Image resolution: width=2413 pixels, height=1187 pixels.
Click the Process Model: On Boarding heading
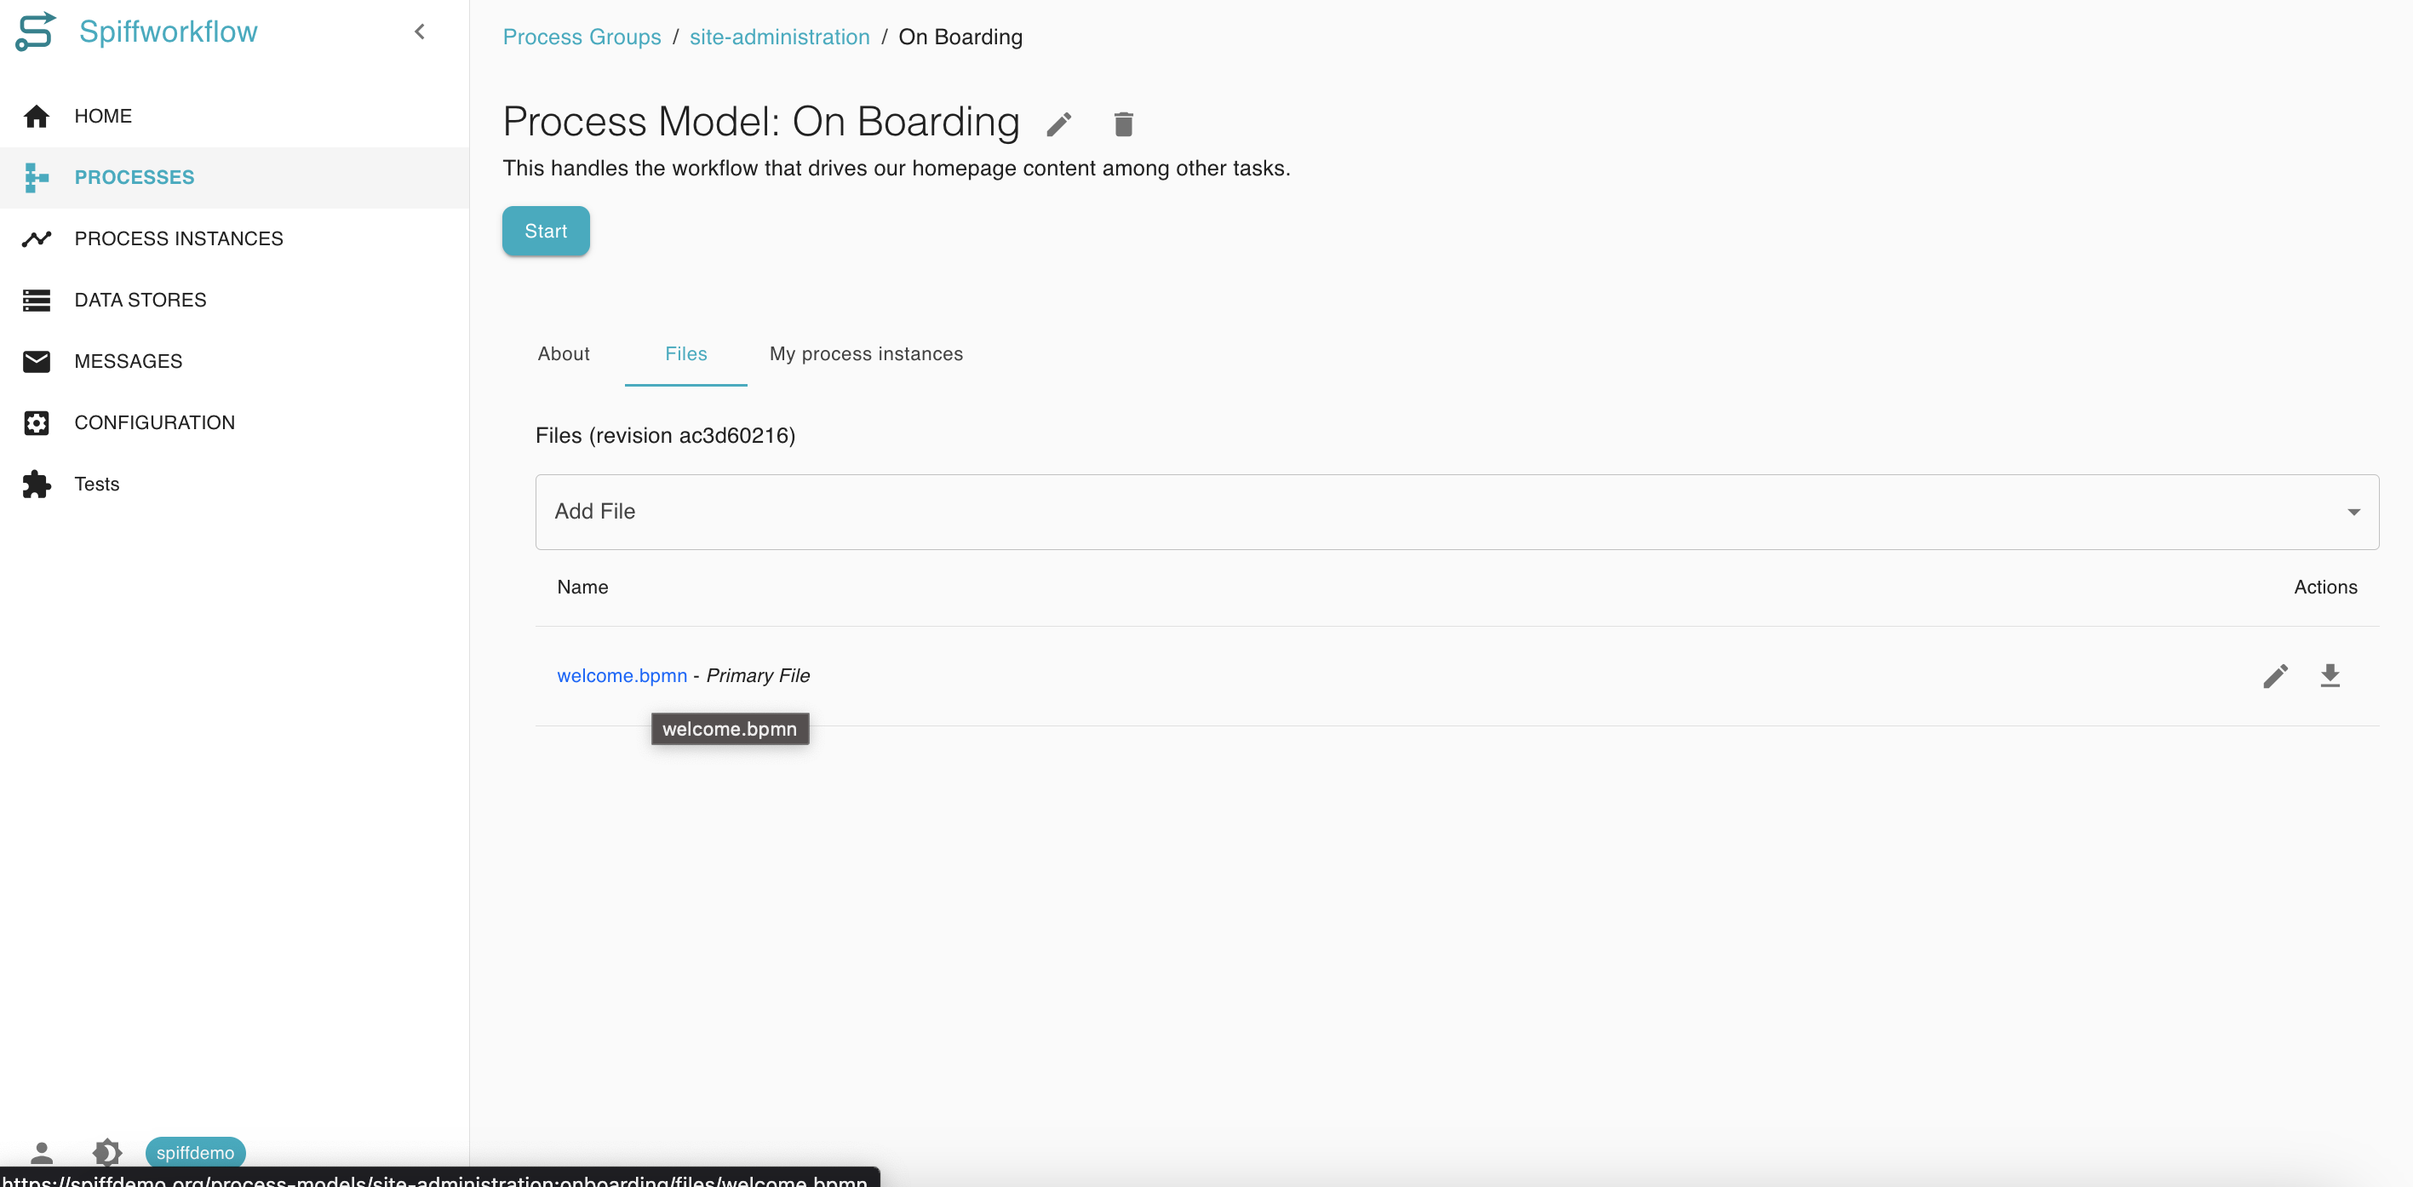click(x=760, y=122)
